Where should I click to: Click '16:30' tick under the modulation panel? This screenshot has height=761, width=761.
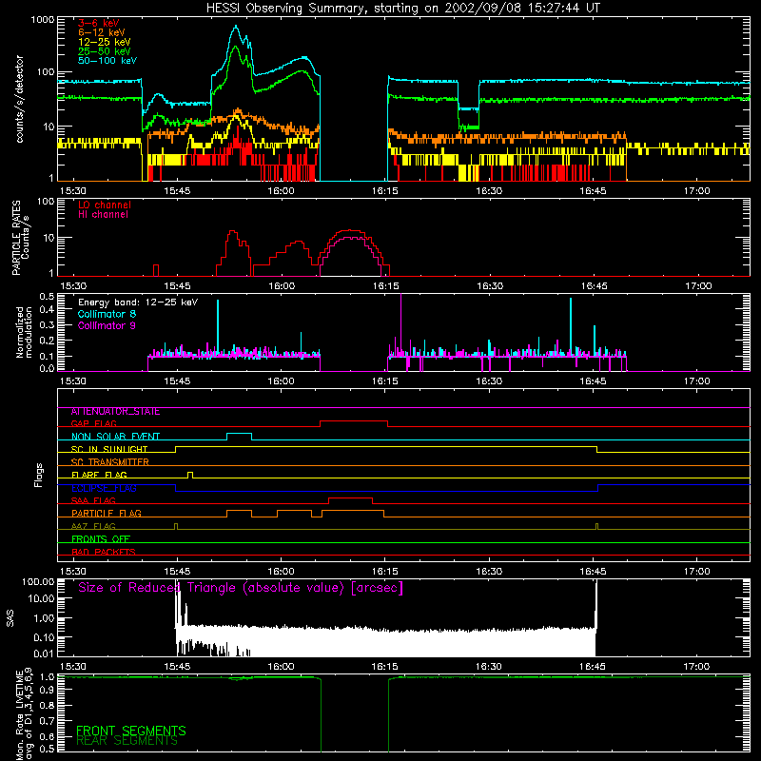489,381
